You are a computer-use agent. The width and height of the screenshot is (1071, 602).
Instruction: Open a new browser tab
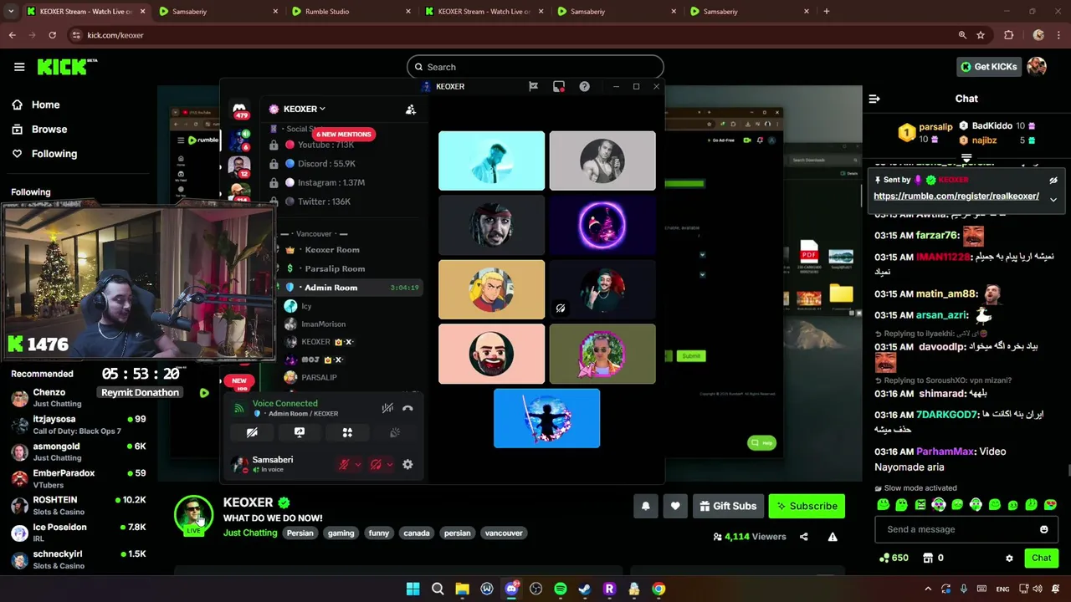[x=827, y=11]
